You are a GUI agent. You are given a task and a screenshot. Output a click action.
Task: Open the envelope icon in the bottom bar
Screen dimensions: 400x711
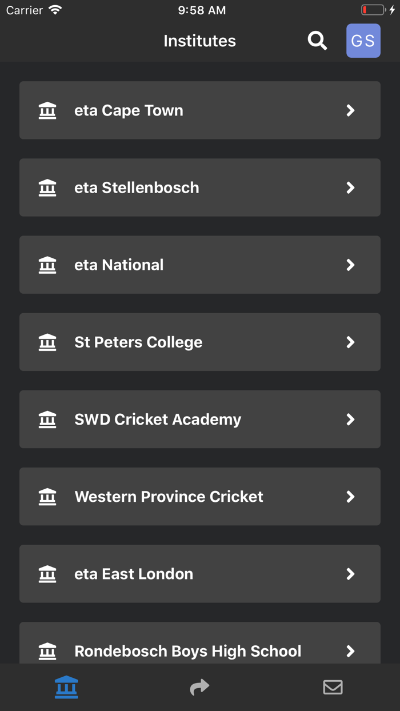[333, 688]
